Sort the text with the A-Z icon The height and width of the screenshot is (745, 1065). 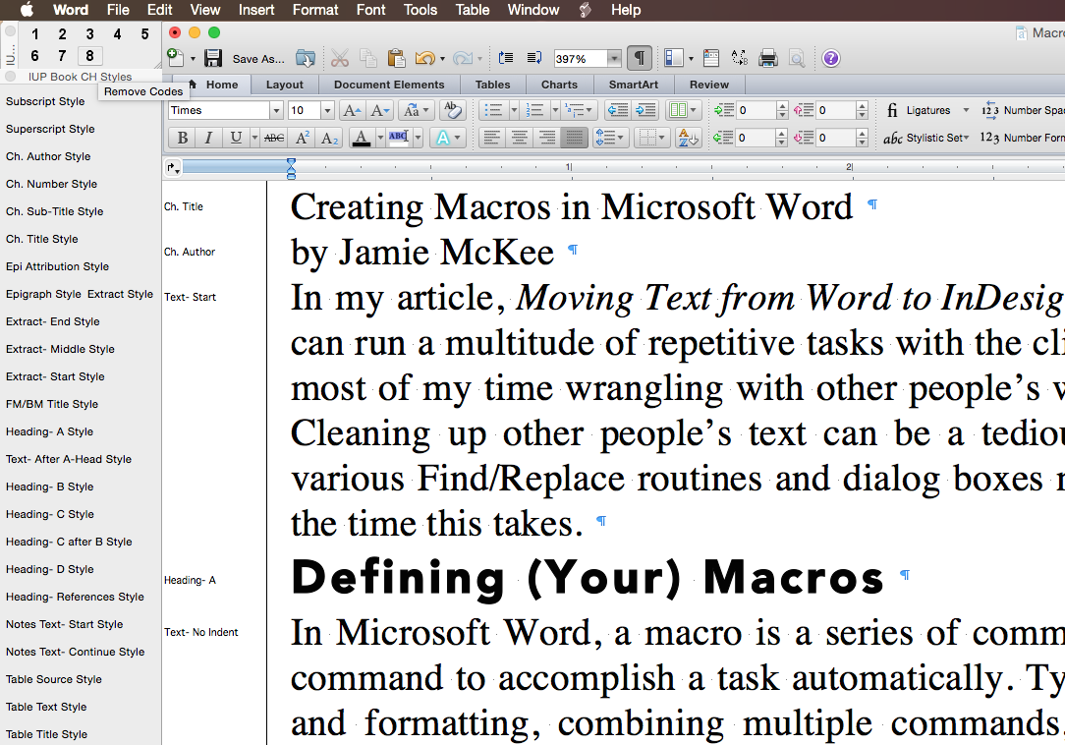point(688,138)
